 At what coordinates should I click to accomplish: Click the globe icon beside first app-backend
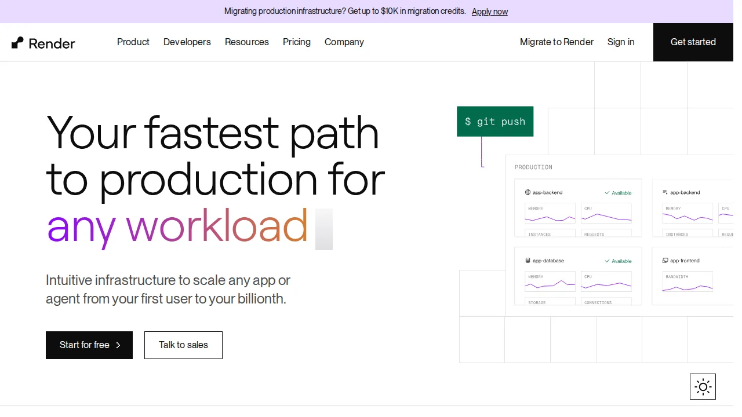[x=528, y=192]
